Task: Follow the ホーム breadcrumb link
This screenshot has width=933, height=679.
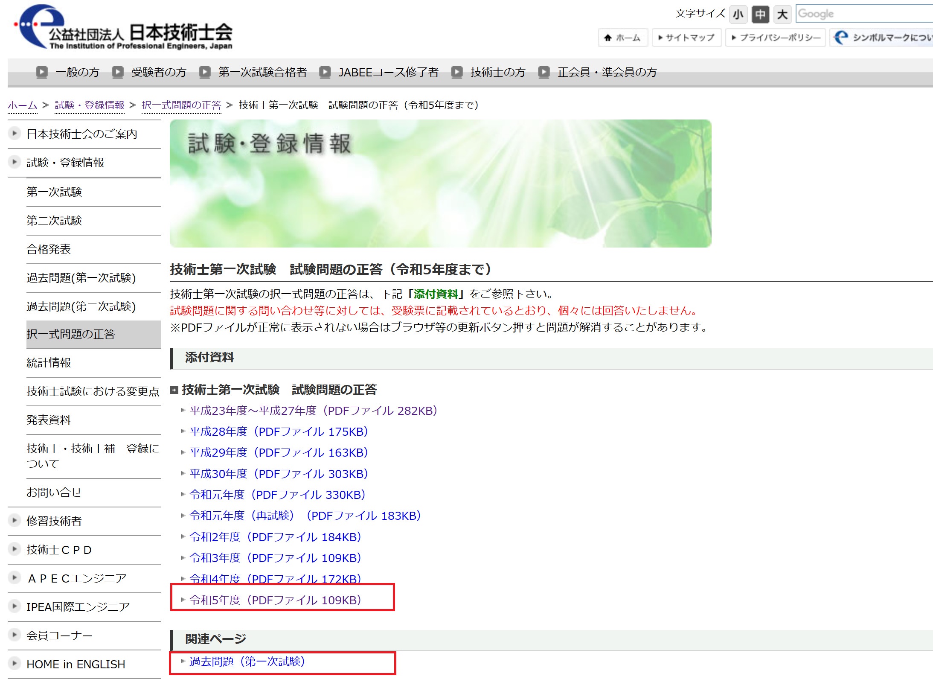Action: pos(23,105)
